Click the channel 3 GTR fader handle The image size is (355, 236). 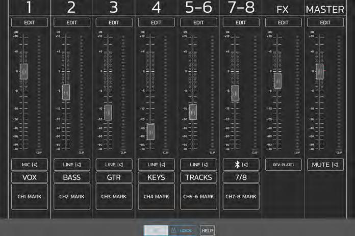point(108,113)
